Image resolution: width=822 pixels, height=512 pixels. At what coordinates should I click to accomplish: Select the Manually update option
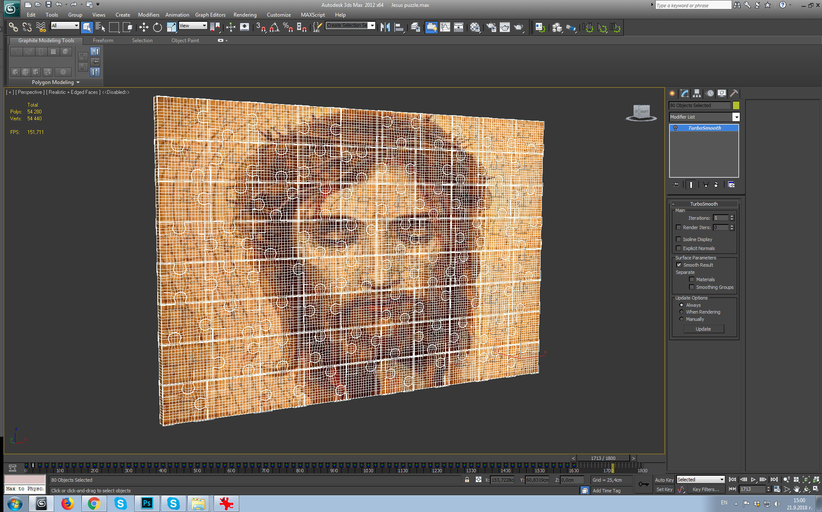tap(681, 319)
